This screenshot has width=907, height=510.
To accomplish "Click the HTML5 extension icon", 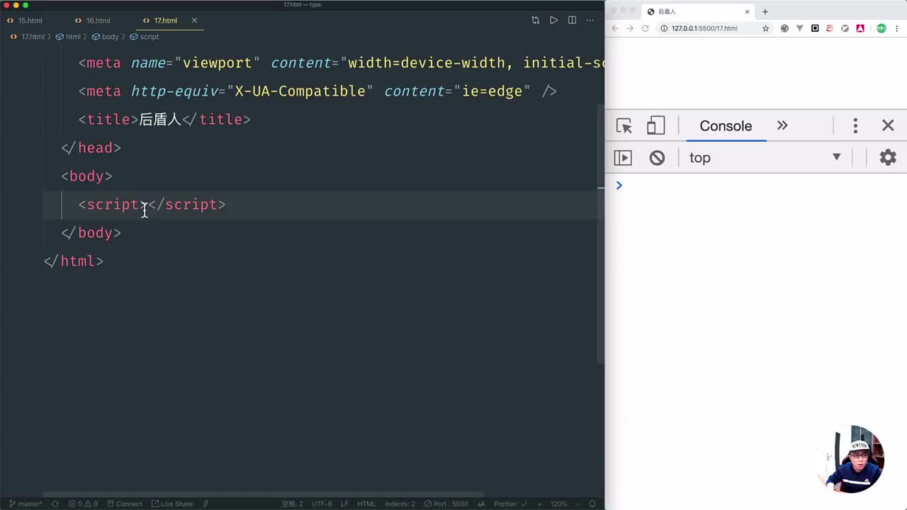I will [x=830, y=28].
